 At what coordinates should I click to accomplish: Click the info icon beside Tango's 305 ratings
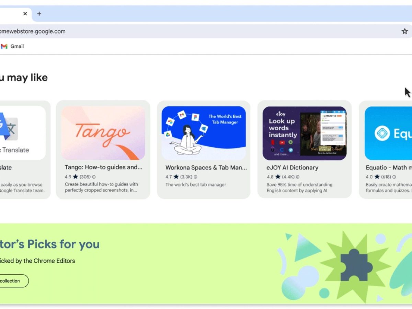click(94, 177)
